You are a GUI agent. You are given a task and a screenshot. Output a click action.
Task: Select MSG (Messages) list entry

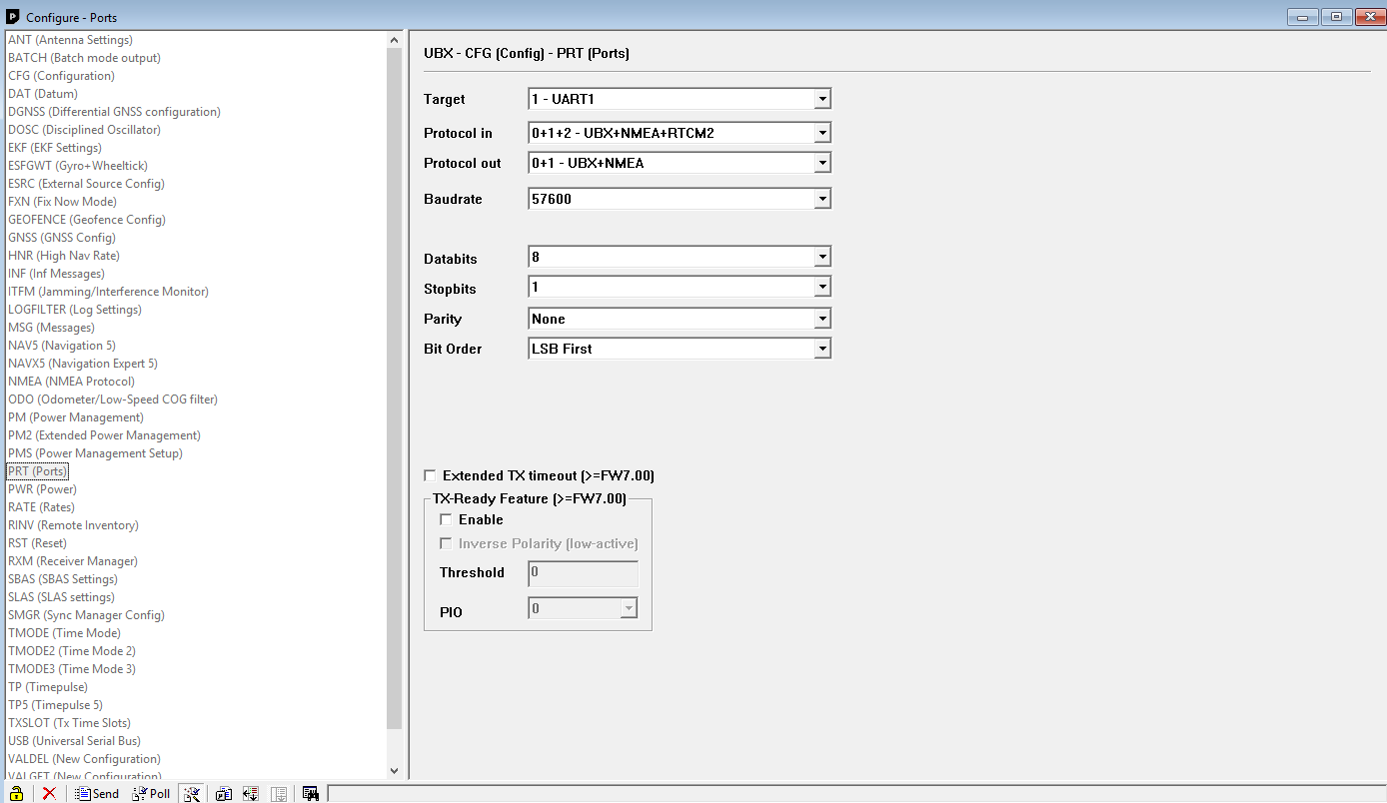[x=51, y=328]
